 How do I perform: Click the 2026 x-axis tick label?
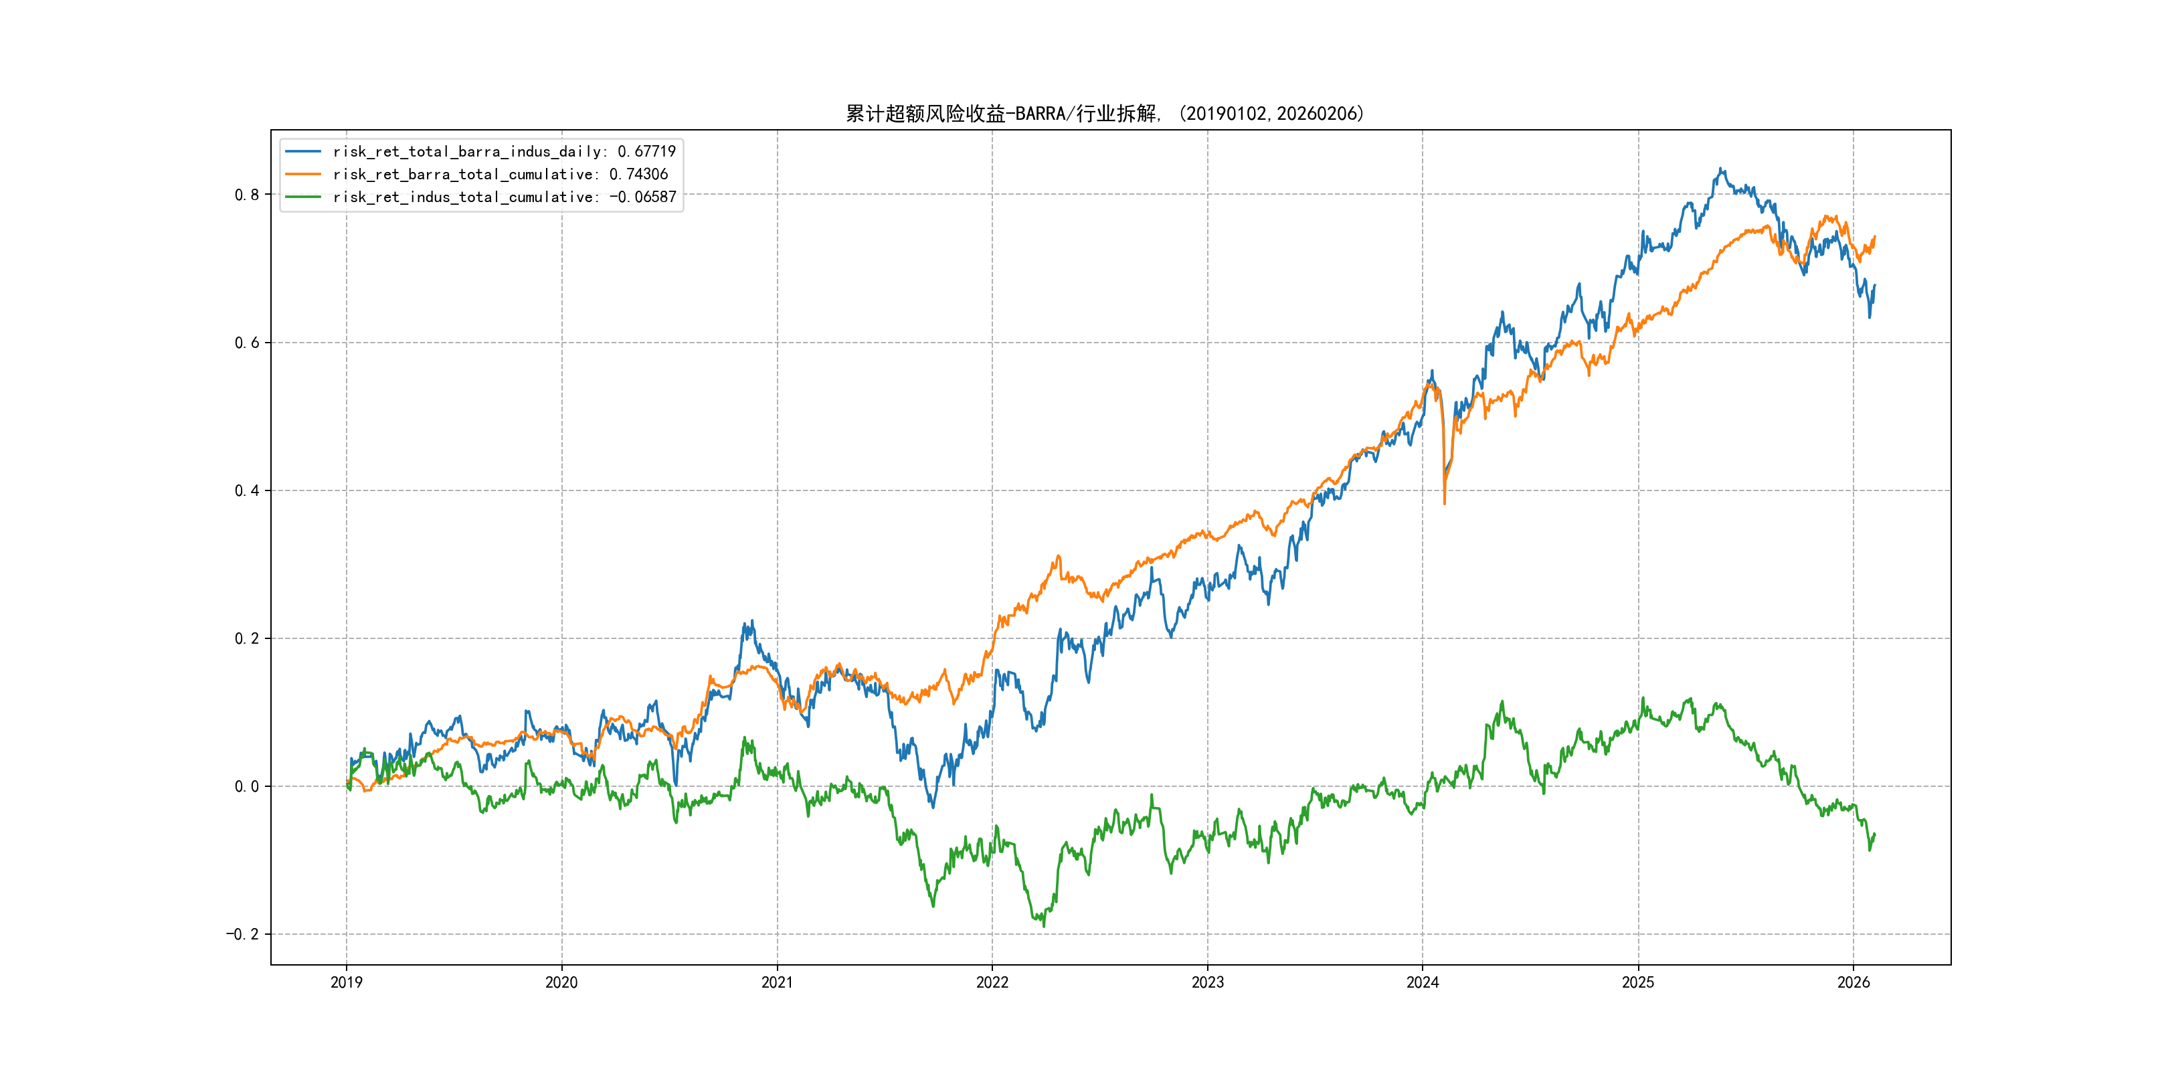(1854, 982)
